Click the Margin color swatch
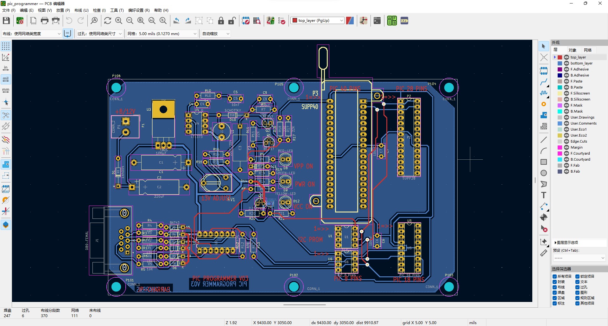Image resolution: width=608 pixels, height=326 pixels. [560, 147]
